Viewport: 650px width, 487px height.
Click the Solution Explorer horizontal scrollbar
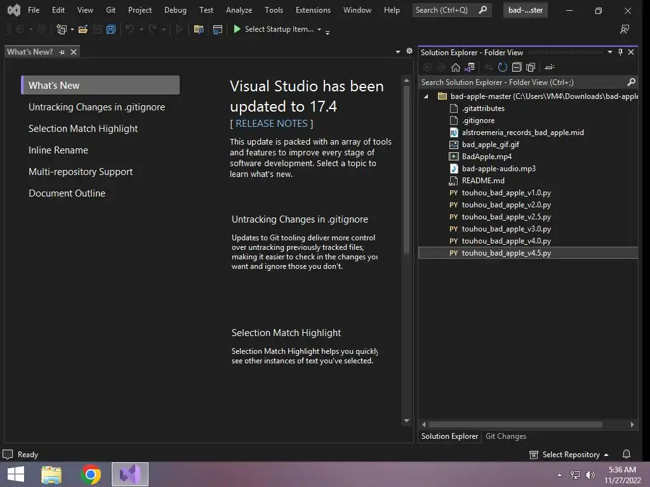pos(515,424)
